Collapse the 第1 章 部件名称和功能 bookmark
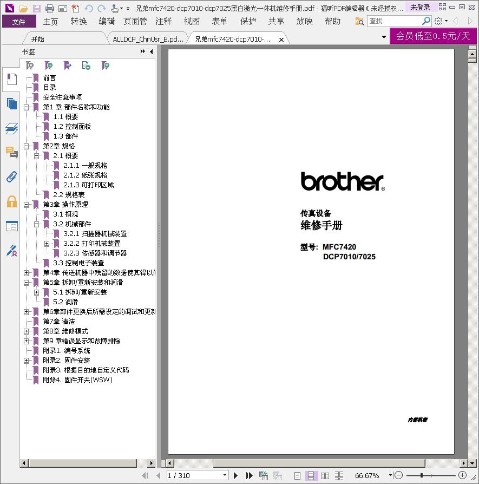Screen dimensions: 479x484 [x=26, y=107]
